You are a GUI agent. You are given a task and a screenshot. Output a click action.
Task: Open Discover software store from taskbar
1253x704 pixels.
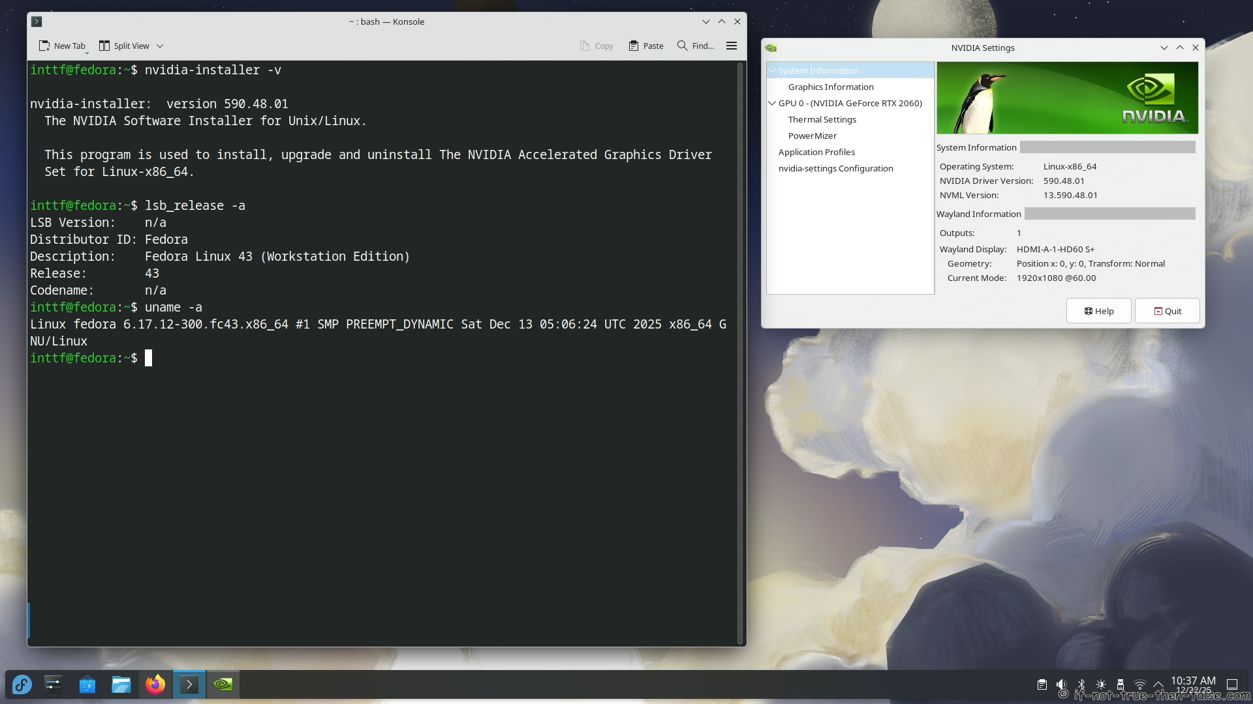click(87, 684)
